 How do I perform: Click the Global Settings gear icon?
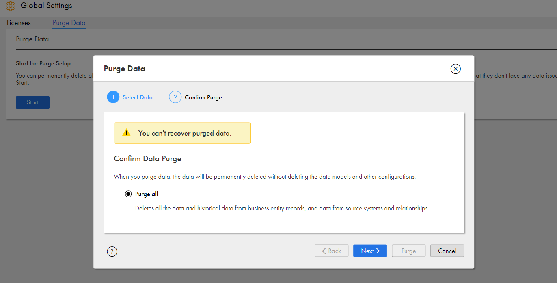(x=11, y=6)
